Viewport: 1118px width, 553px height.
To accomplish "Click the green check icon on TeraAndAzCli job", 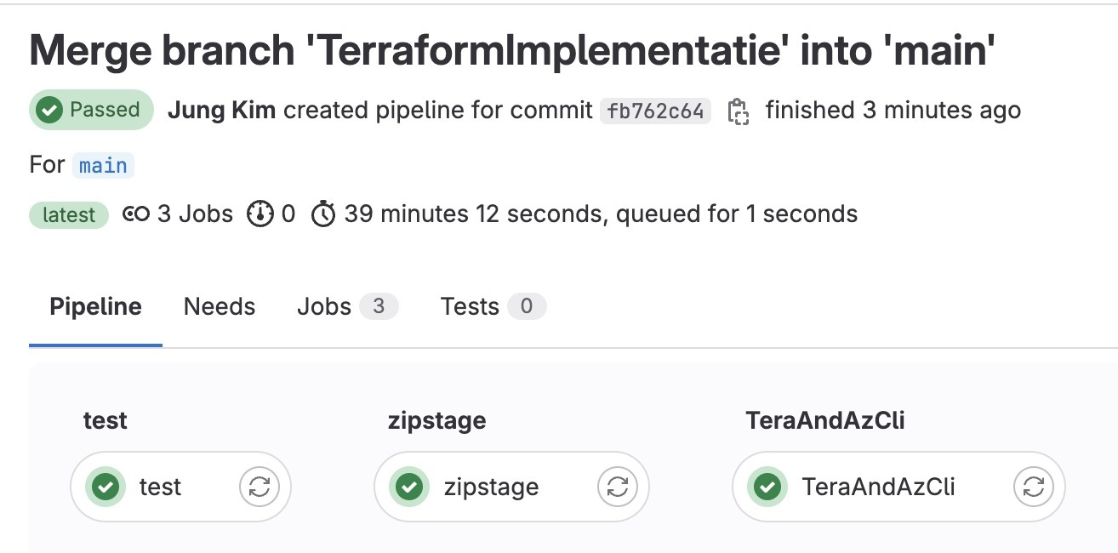I will coord(767,487).
